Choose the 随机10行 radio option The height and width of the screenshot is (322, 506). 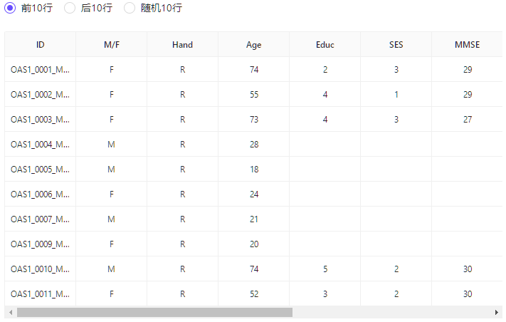pyautogui.click(x=130, y=9)
